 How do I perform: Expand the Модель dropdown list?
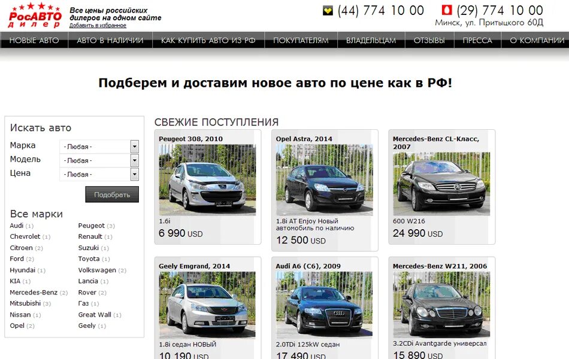99,160
